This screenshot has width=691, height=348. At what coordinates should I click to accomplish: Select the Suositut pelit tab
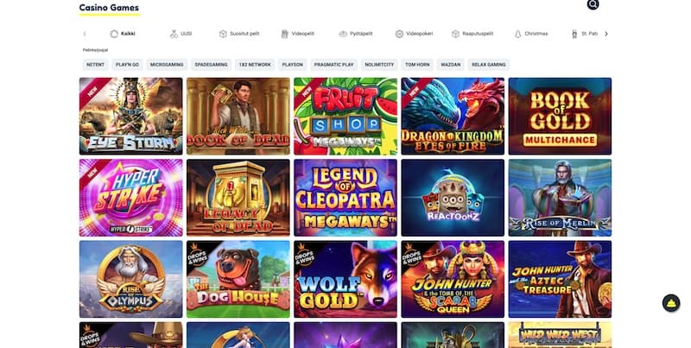click(x=239, y=34)
